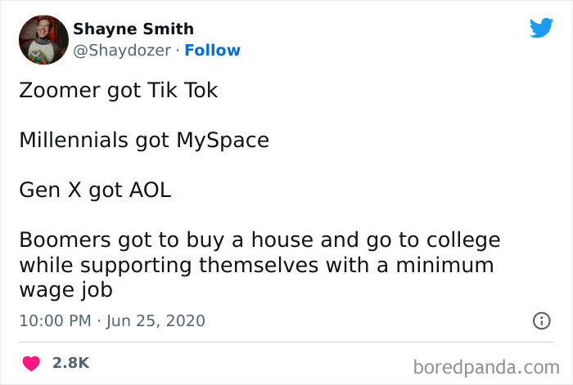
Task: Click the line starting "Boomers got to buy"
Action: tap(259, 241)
